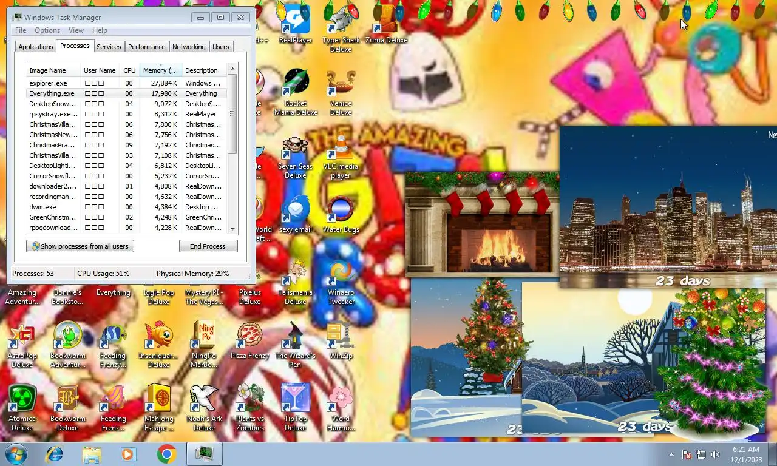777x466 pixels.
Task: Click the fireplace with stockings widget
Action: tap(482, 223)
